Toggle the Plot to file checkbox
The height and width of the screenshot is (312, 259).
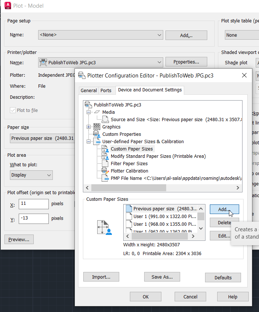point(13,110)
